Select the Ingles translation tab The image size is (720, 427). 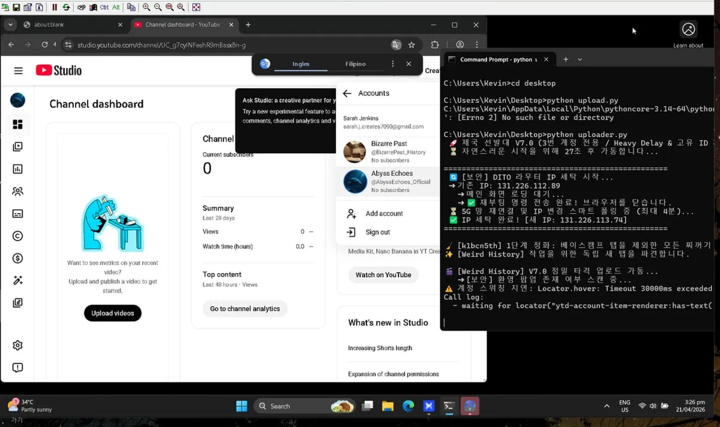click(x=301, y=63)
